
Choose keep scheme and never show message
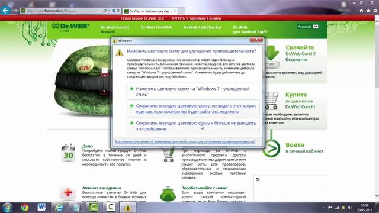click(x=194, y=126)
